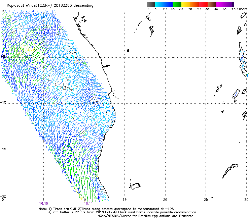The image size is (249, 218).
Task: Click the red 30–35 knots legend segment
Action: pyautogui.click(x=203, y=4)
